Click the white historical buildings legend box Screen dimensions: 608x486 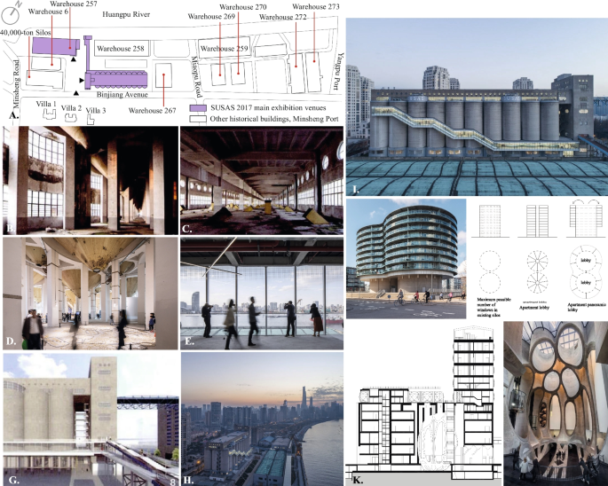coord(197,117)
